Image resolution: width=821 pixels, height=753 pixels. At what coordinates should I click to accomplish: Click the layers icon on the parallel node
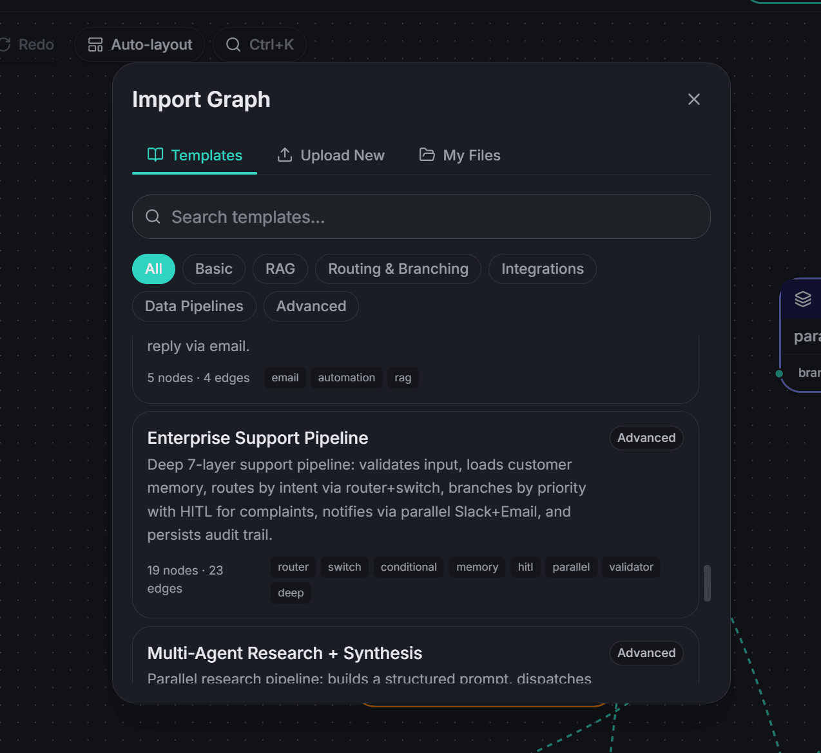(x=802, y=298)
